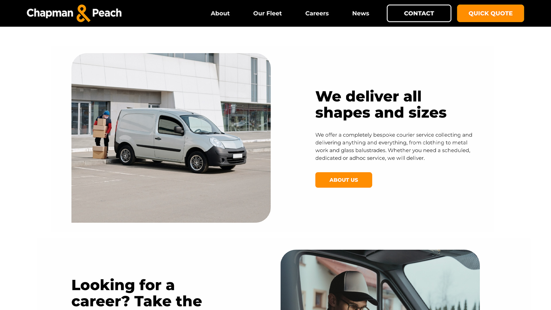Request a QUICK QUOTE
Image resolution: width=551 pixels, height=310 pixels.
coord(490,13)
